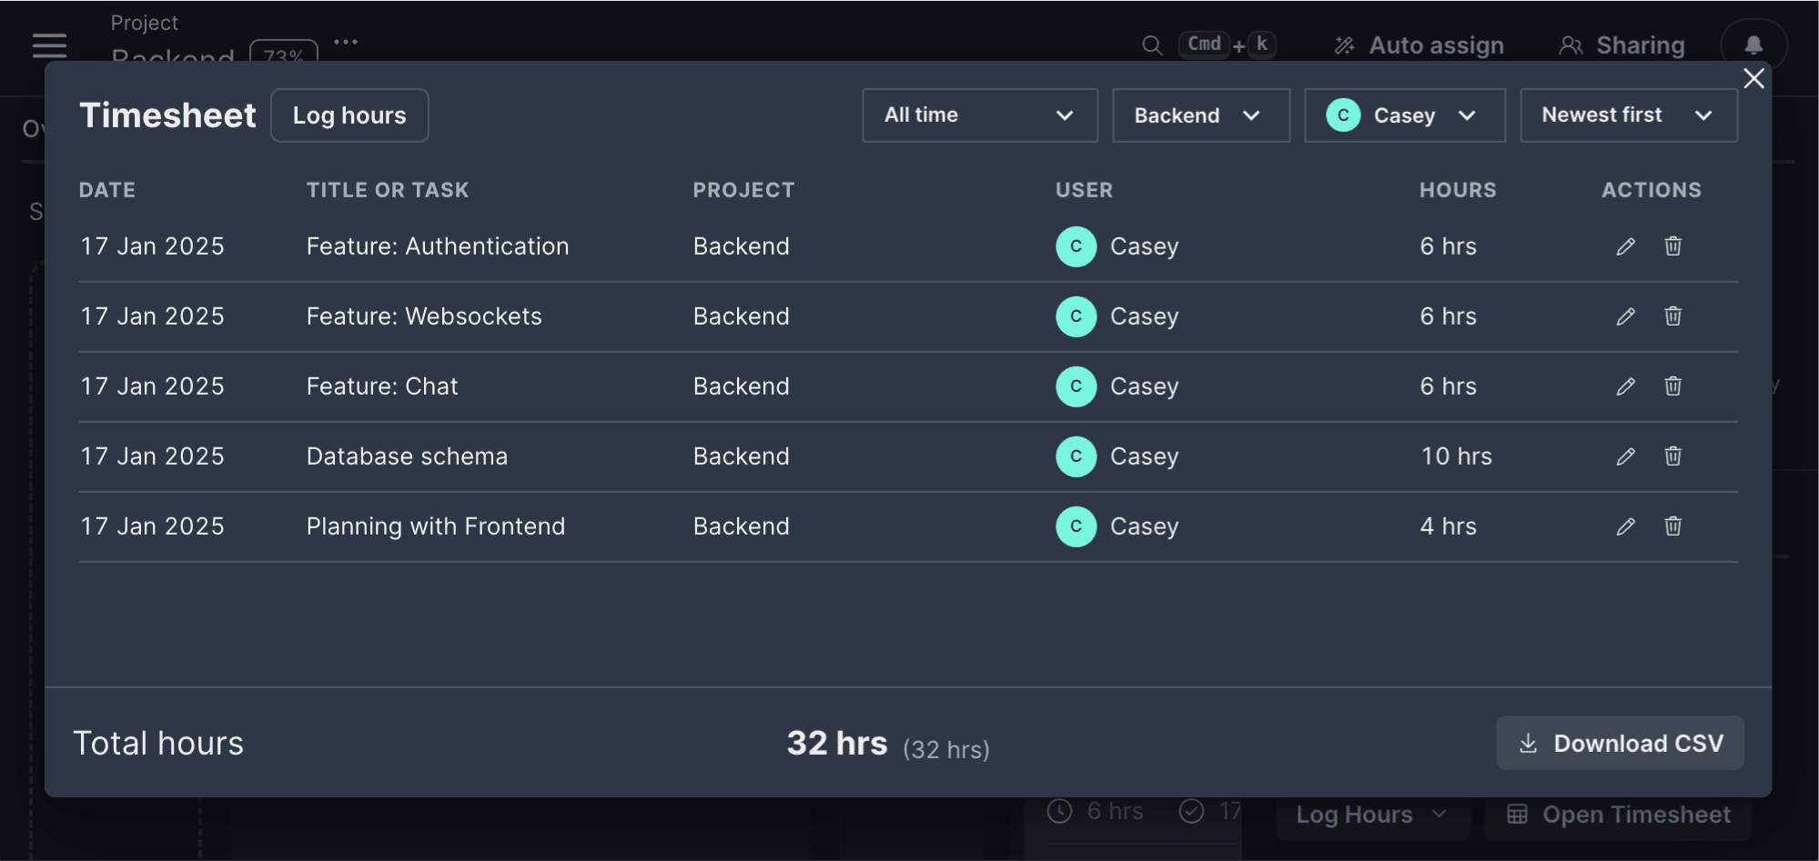The height and width of the screenshot is (861, 1819).
Task: Open Sharing settings
Action: [x=1622, y=45]
